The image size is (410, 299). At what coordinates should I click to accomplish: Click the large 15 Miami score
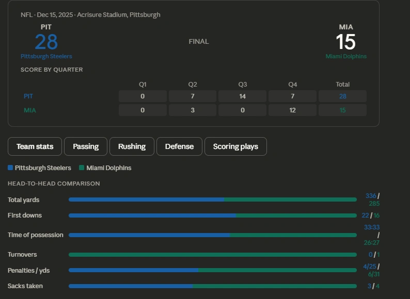(345, 42)
